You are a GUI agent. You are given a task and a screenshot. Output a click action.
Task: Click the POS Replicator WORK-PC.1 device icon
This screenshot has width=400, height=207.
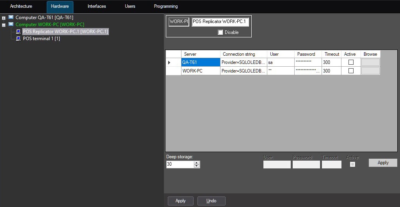[18, 32]
